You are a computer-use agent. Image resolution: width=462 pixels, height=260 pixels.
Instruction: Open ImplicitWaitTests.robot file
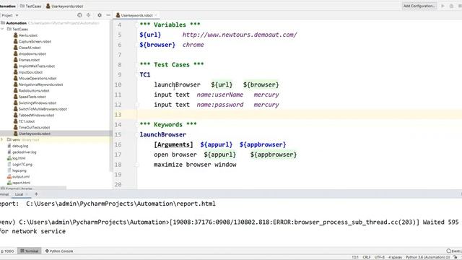point(37,66)
